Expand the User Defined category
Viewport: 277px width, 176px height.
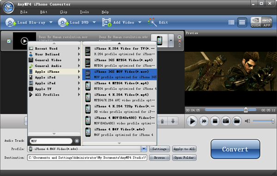point(54,54)
